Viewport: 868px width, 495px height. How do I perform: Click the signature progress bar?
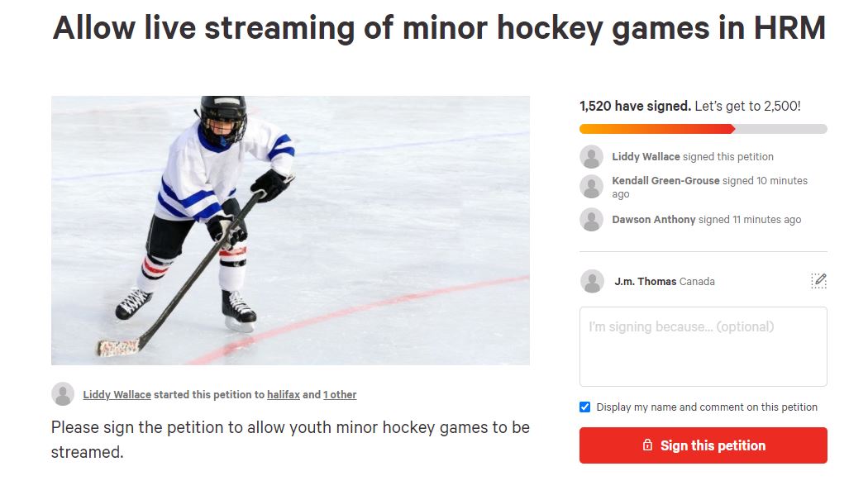point(703,129)
